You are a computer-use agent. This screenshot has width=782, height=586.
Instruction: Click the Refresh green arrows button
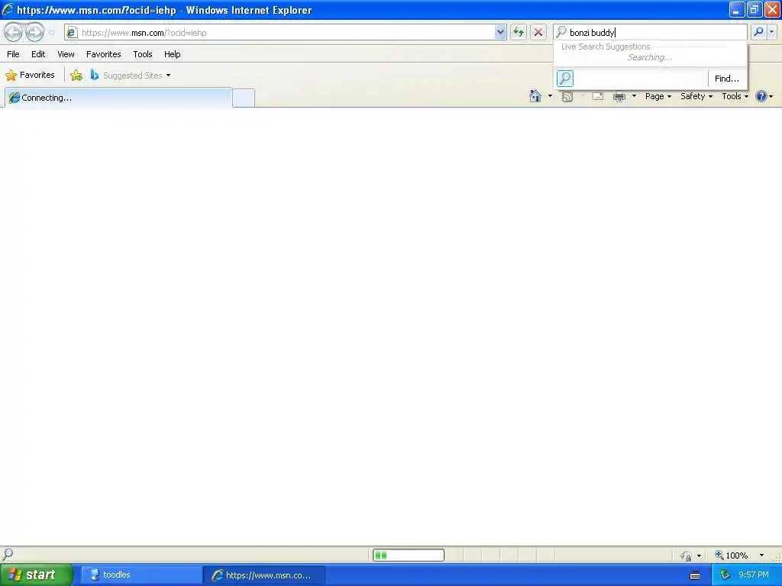tap(519, 32)
